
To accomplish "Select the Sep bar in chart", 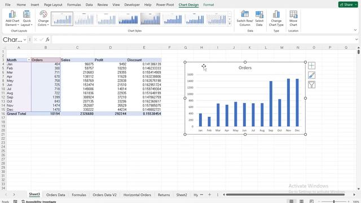I will (271, 104).
